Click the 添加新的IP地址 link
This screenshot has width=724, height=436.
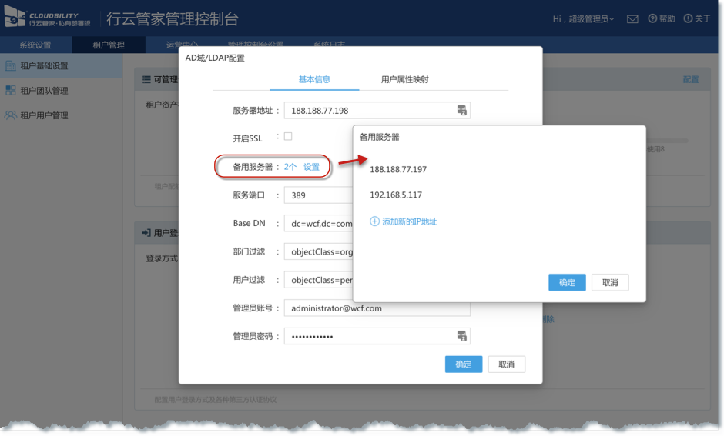409,221
